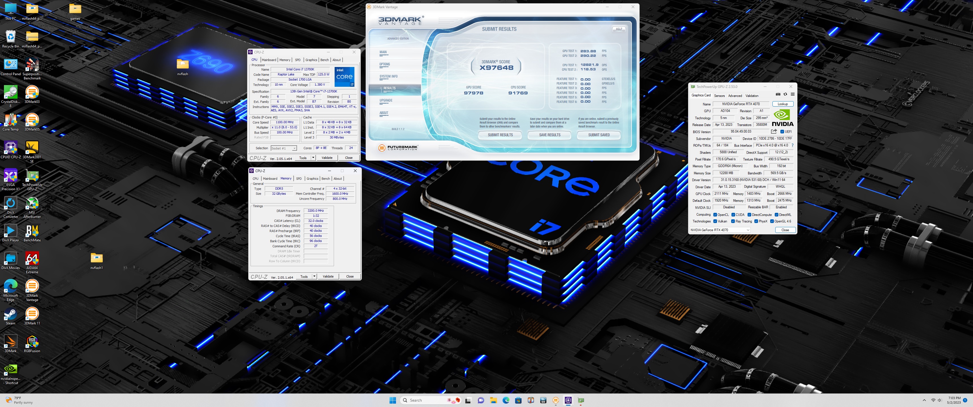
Task: Click the 3200.0 MHz DRAM Frequency value
Action: (315, 211)
